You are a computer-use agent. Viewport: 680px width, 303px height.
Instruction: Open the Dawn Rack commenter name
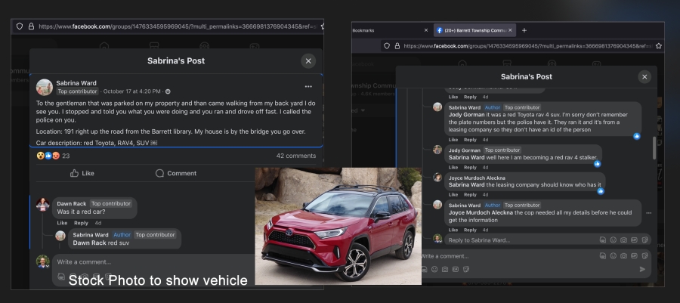(x=72, y=204)
